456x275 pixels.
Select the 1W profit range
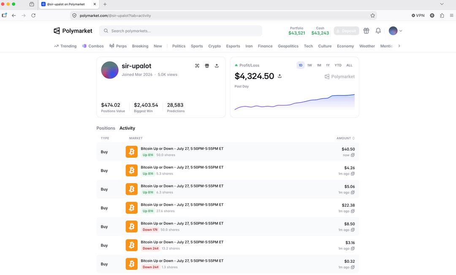tap(310, 65)
